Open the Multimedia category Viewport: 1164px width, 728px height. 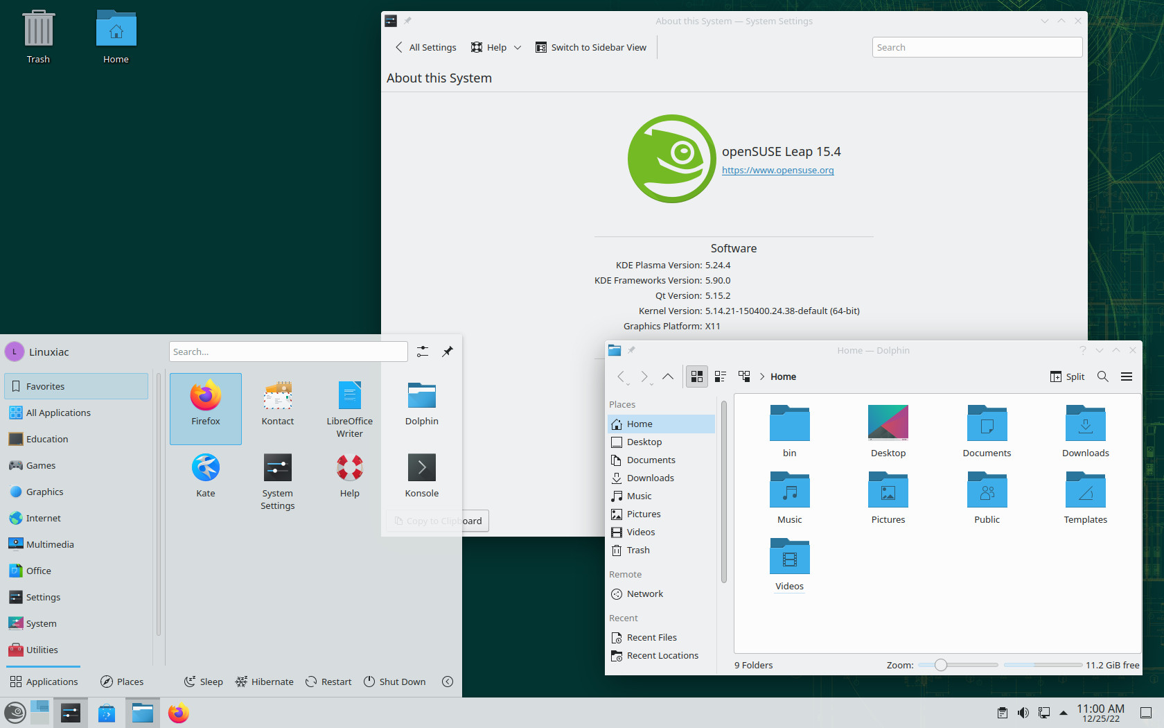click(76, 544)
